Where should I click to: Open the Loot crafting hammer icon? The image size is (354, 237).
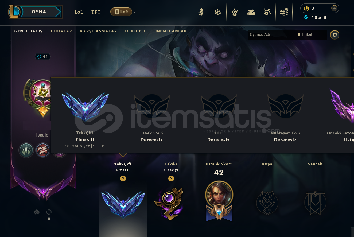click(267, 12)
